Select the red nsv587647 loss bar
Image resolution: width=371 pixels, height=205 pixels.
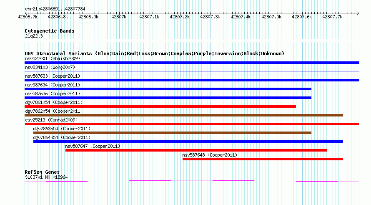point(196,150)
